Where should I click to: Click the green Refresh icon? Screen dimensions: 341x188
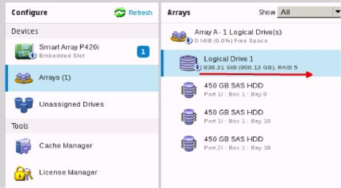[120, 12]
